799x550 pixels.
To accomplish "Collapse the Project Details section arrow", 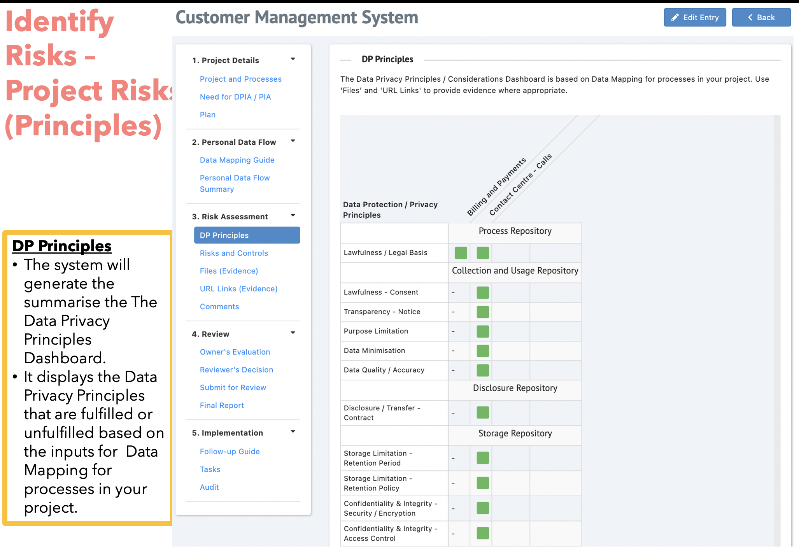I will [x=293, y=59].
